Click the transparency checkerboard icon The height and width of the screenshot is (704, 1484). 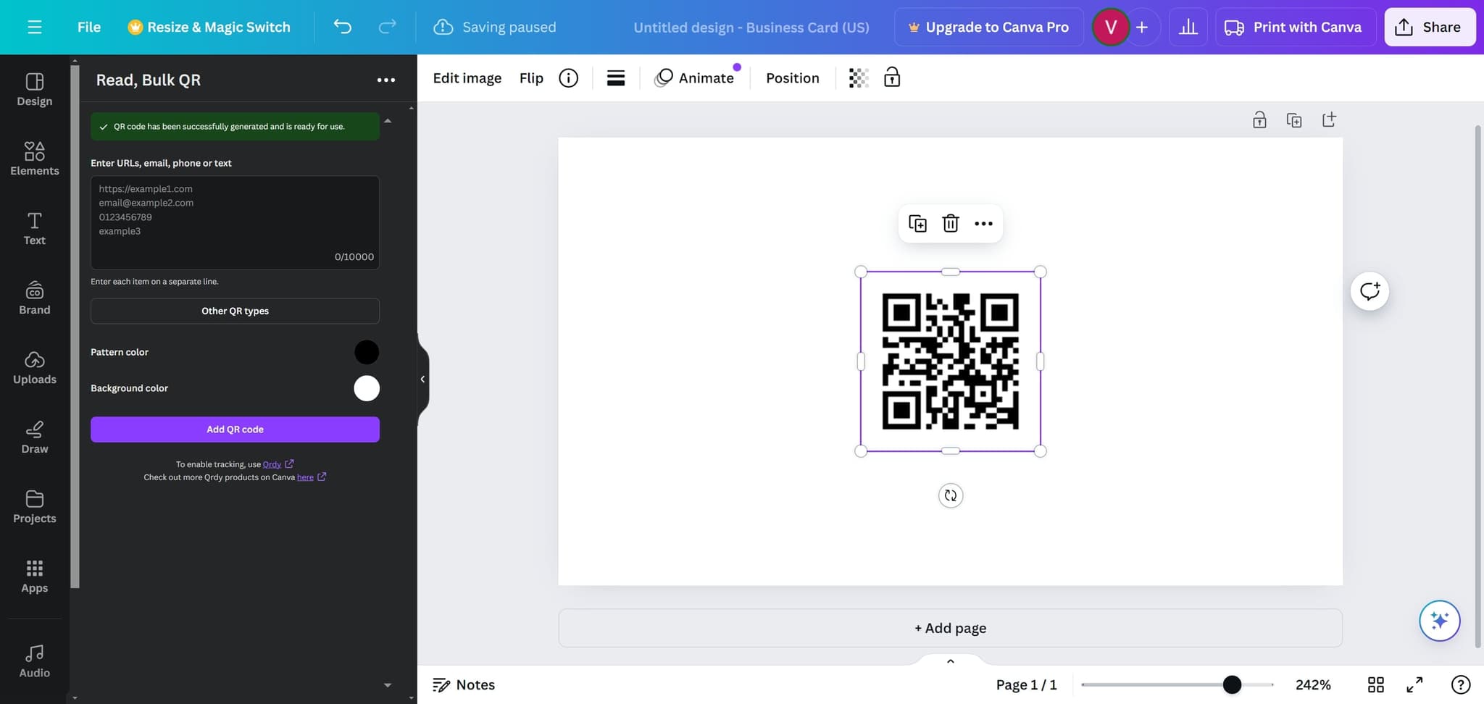[x=859, y=78]
